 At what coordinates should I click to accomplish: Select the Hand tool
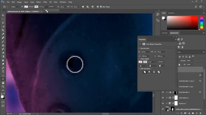point(3,83)
